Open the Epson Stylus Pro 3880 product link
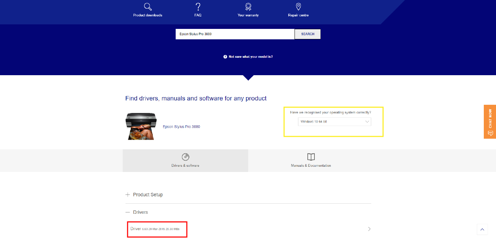This screenshot has width=496, height=244. pos(181,127)
